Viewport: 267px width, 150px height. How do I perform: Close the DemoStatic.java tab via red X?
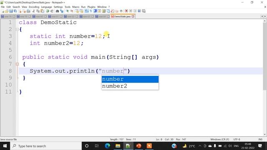coord(133,16)
